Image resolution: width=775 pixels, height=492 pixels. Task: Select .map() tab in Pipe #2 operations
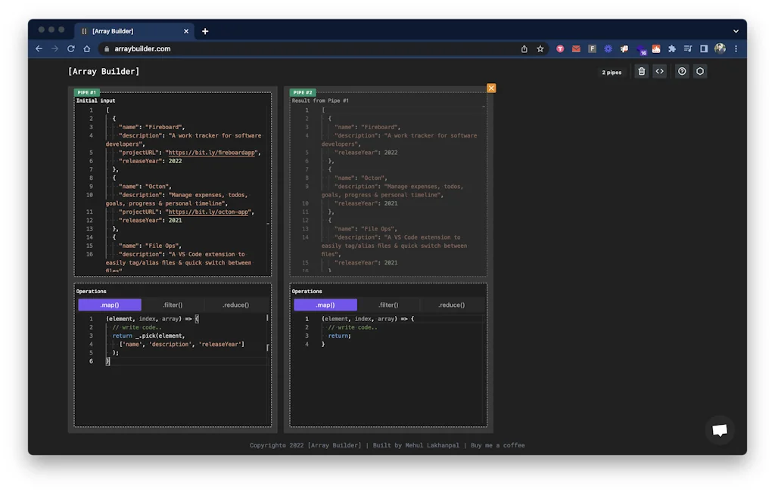[x=325, y=305]
